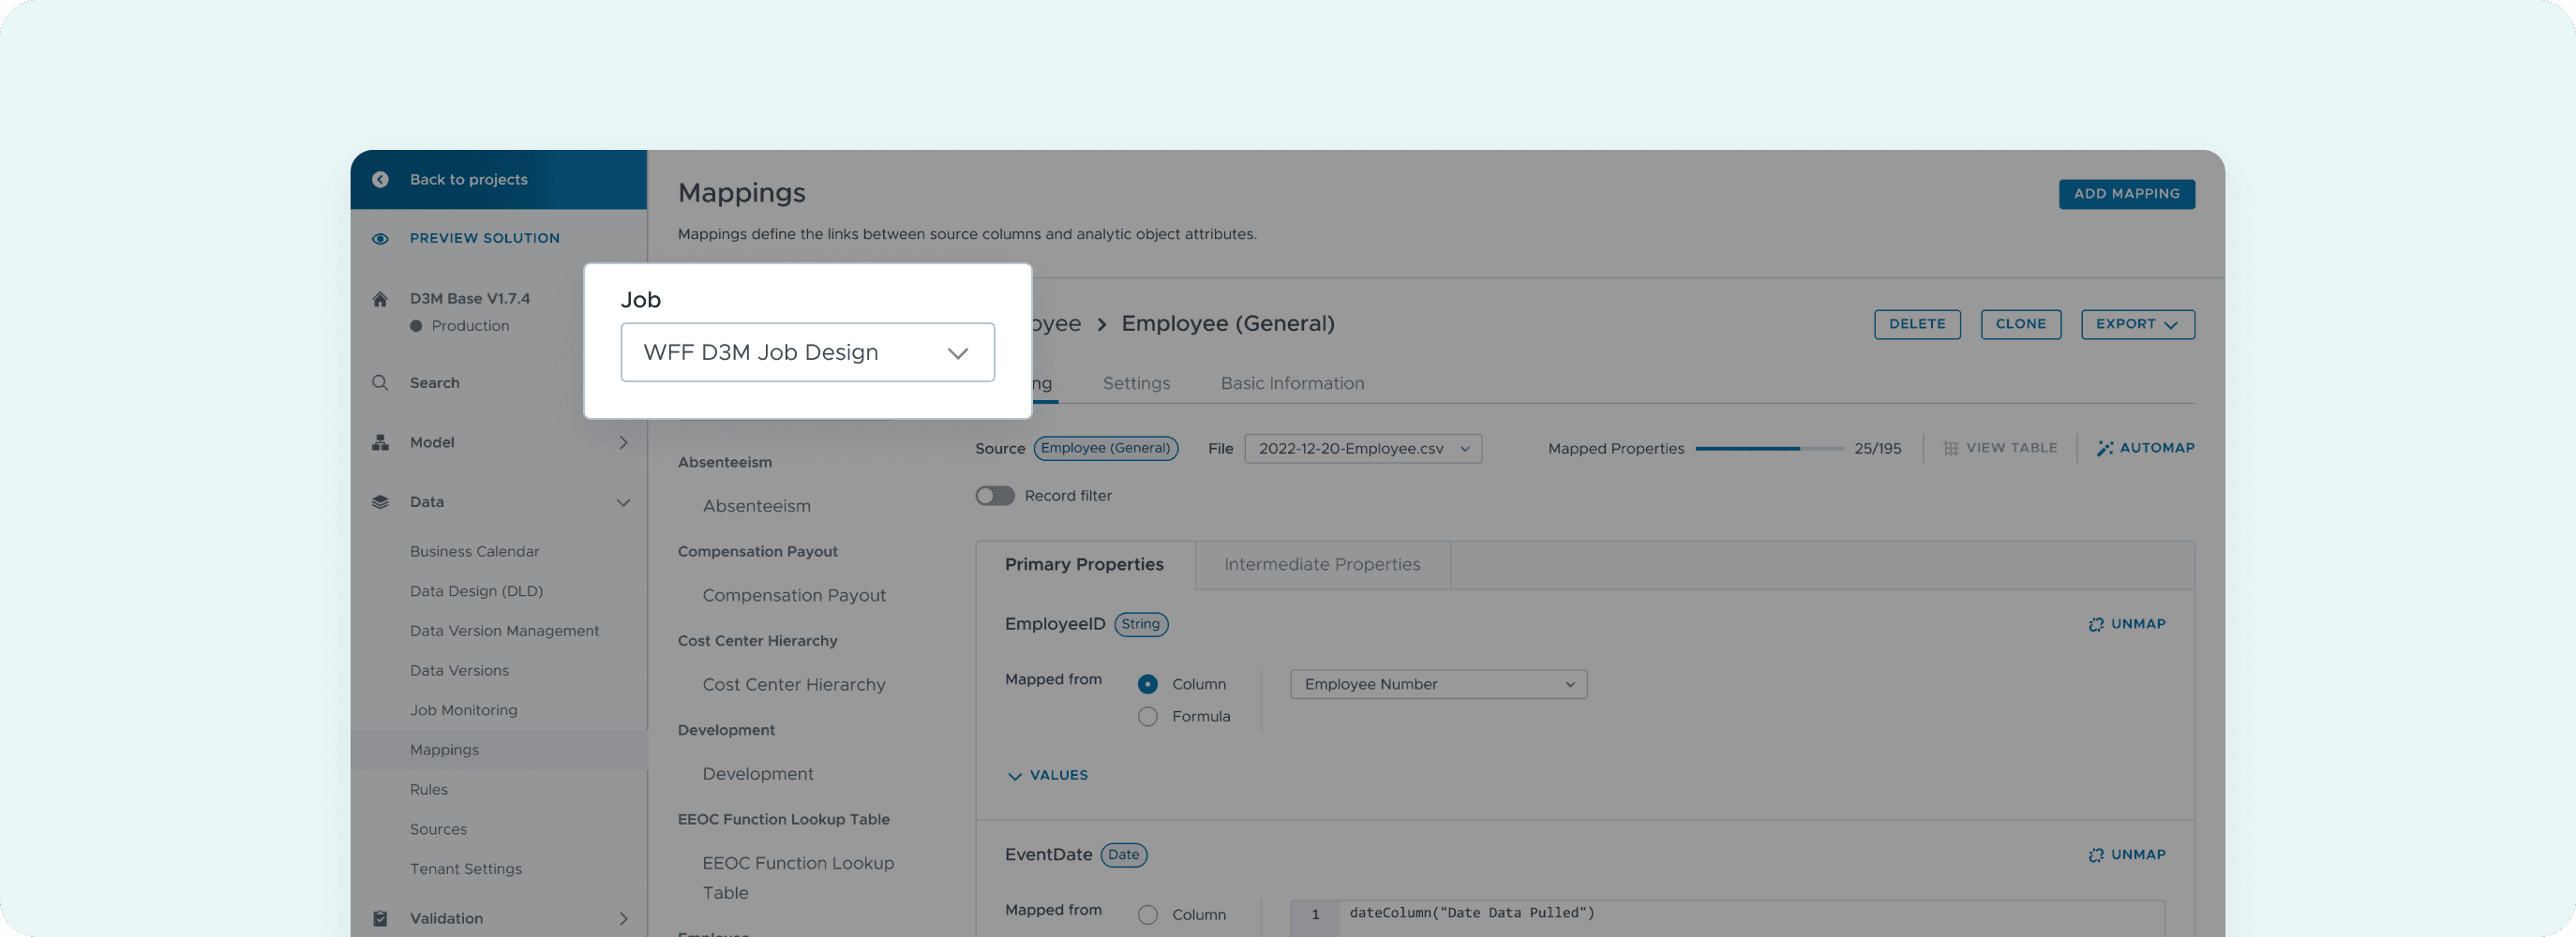2576x937 pixels.
Task: Open Job Monitoring menu item
Action: point(463,710)
